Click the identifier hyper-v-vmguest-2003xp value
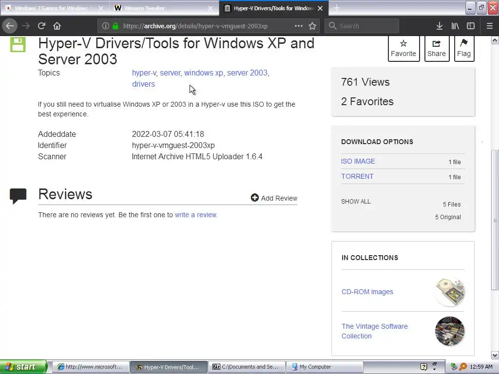The width and height of the screenshot is (499, 374). click(173, 145)
